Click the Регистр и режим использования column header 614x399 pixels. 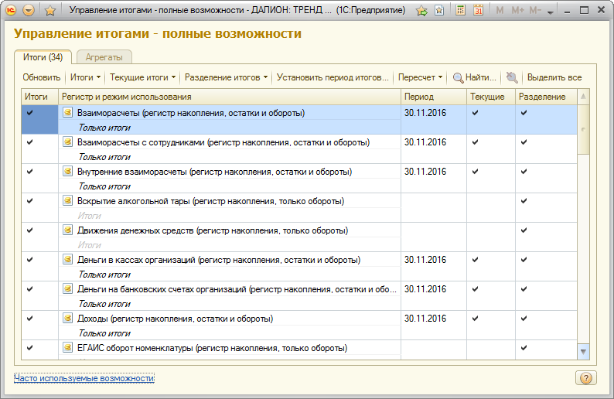[230, 97]
